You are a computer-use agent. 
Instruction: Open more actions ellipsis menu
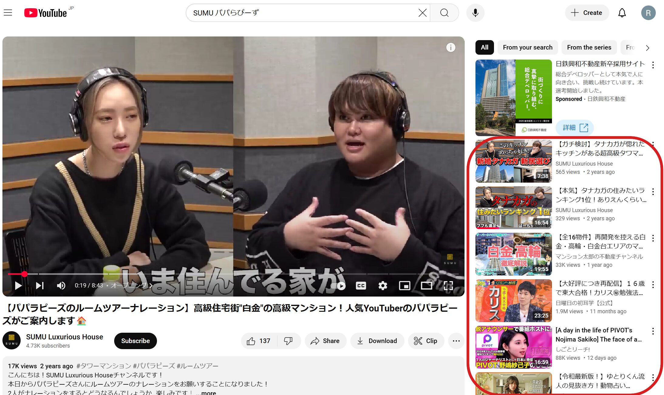point(456,341)
